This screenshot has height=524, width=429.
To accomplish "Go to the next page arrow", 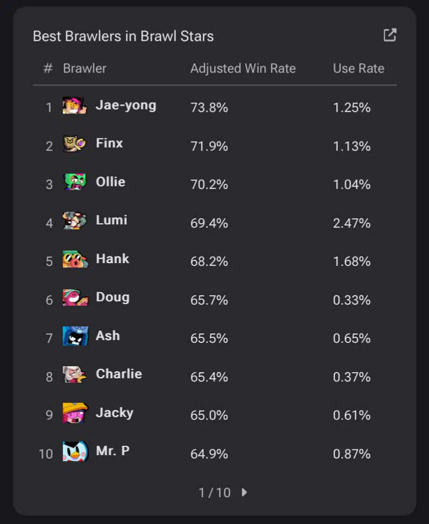I will pos(244,492).
